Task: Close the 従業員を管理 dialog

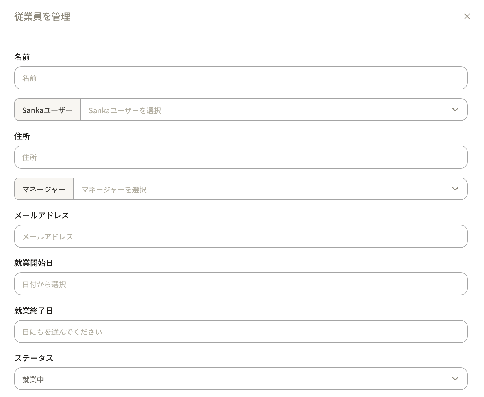Action: pyautogui.click(x=467, y=17)
